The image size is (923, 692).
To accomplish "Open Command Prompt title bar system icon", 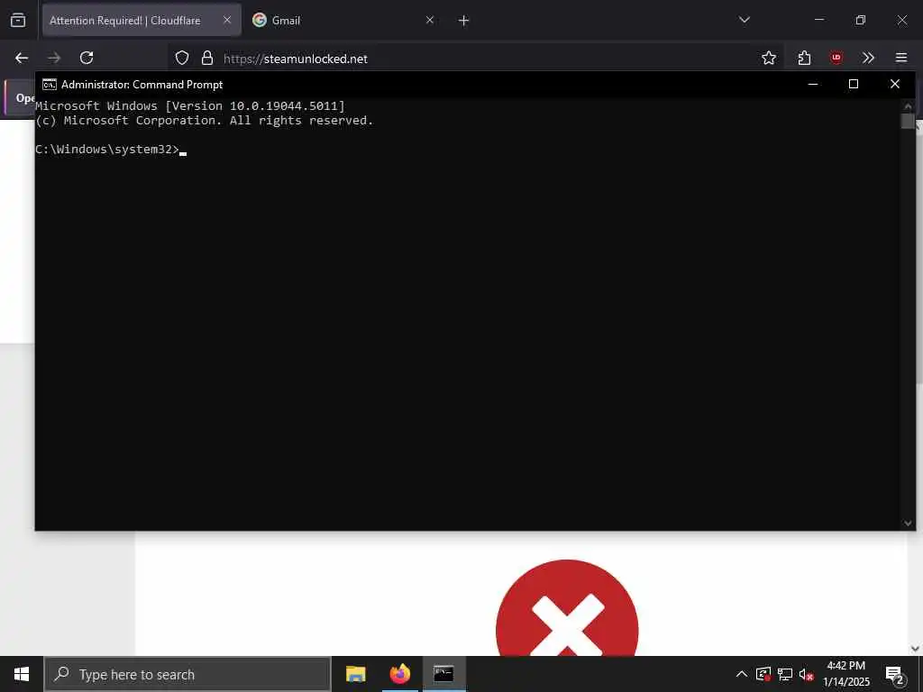I will click(50, 85).
